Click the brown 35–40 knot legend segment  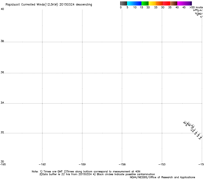(x=174, y=3)
